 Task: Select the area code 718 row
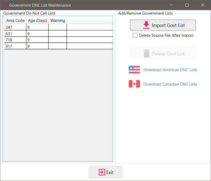[15, 40]
